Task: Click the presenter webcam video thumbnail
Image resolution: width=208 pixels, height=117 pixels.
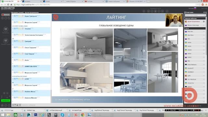Action: pos(174,20)
